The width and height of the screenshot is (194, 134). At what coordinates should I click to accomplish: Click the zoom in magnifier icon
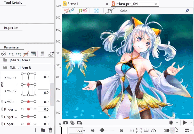121,130
